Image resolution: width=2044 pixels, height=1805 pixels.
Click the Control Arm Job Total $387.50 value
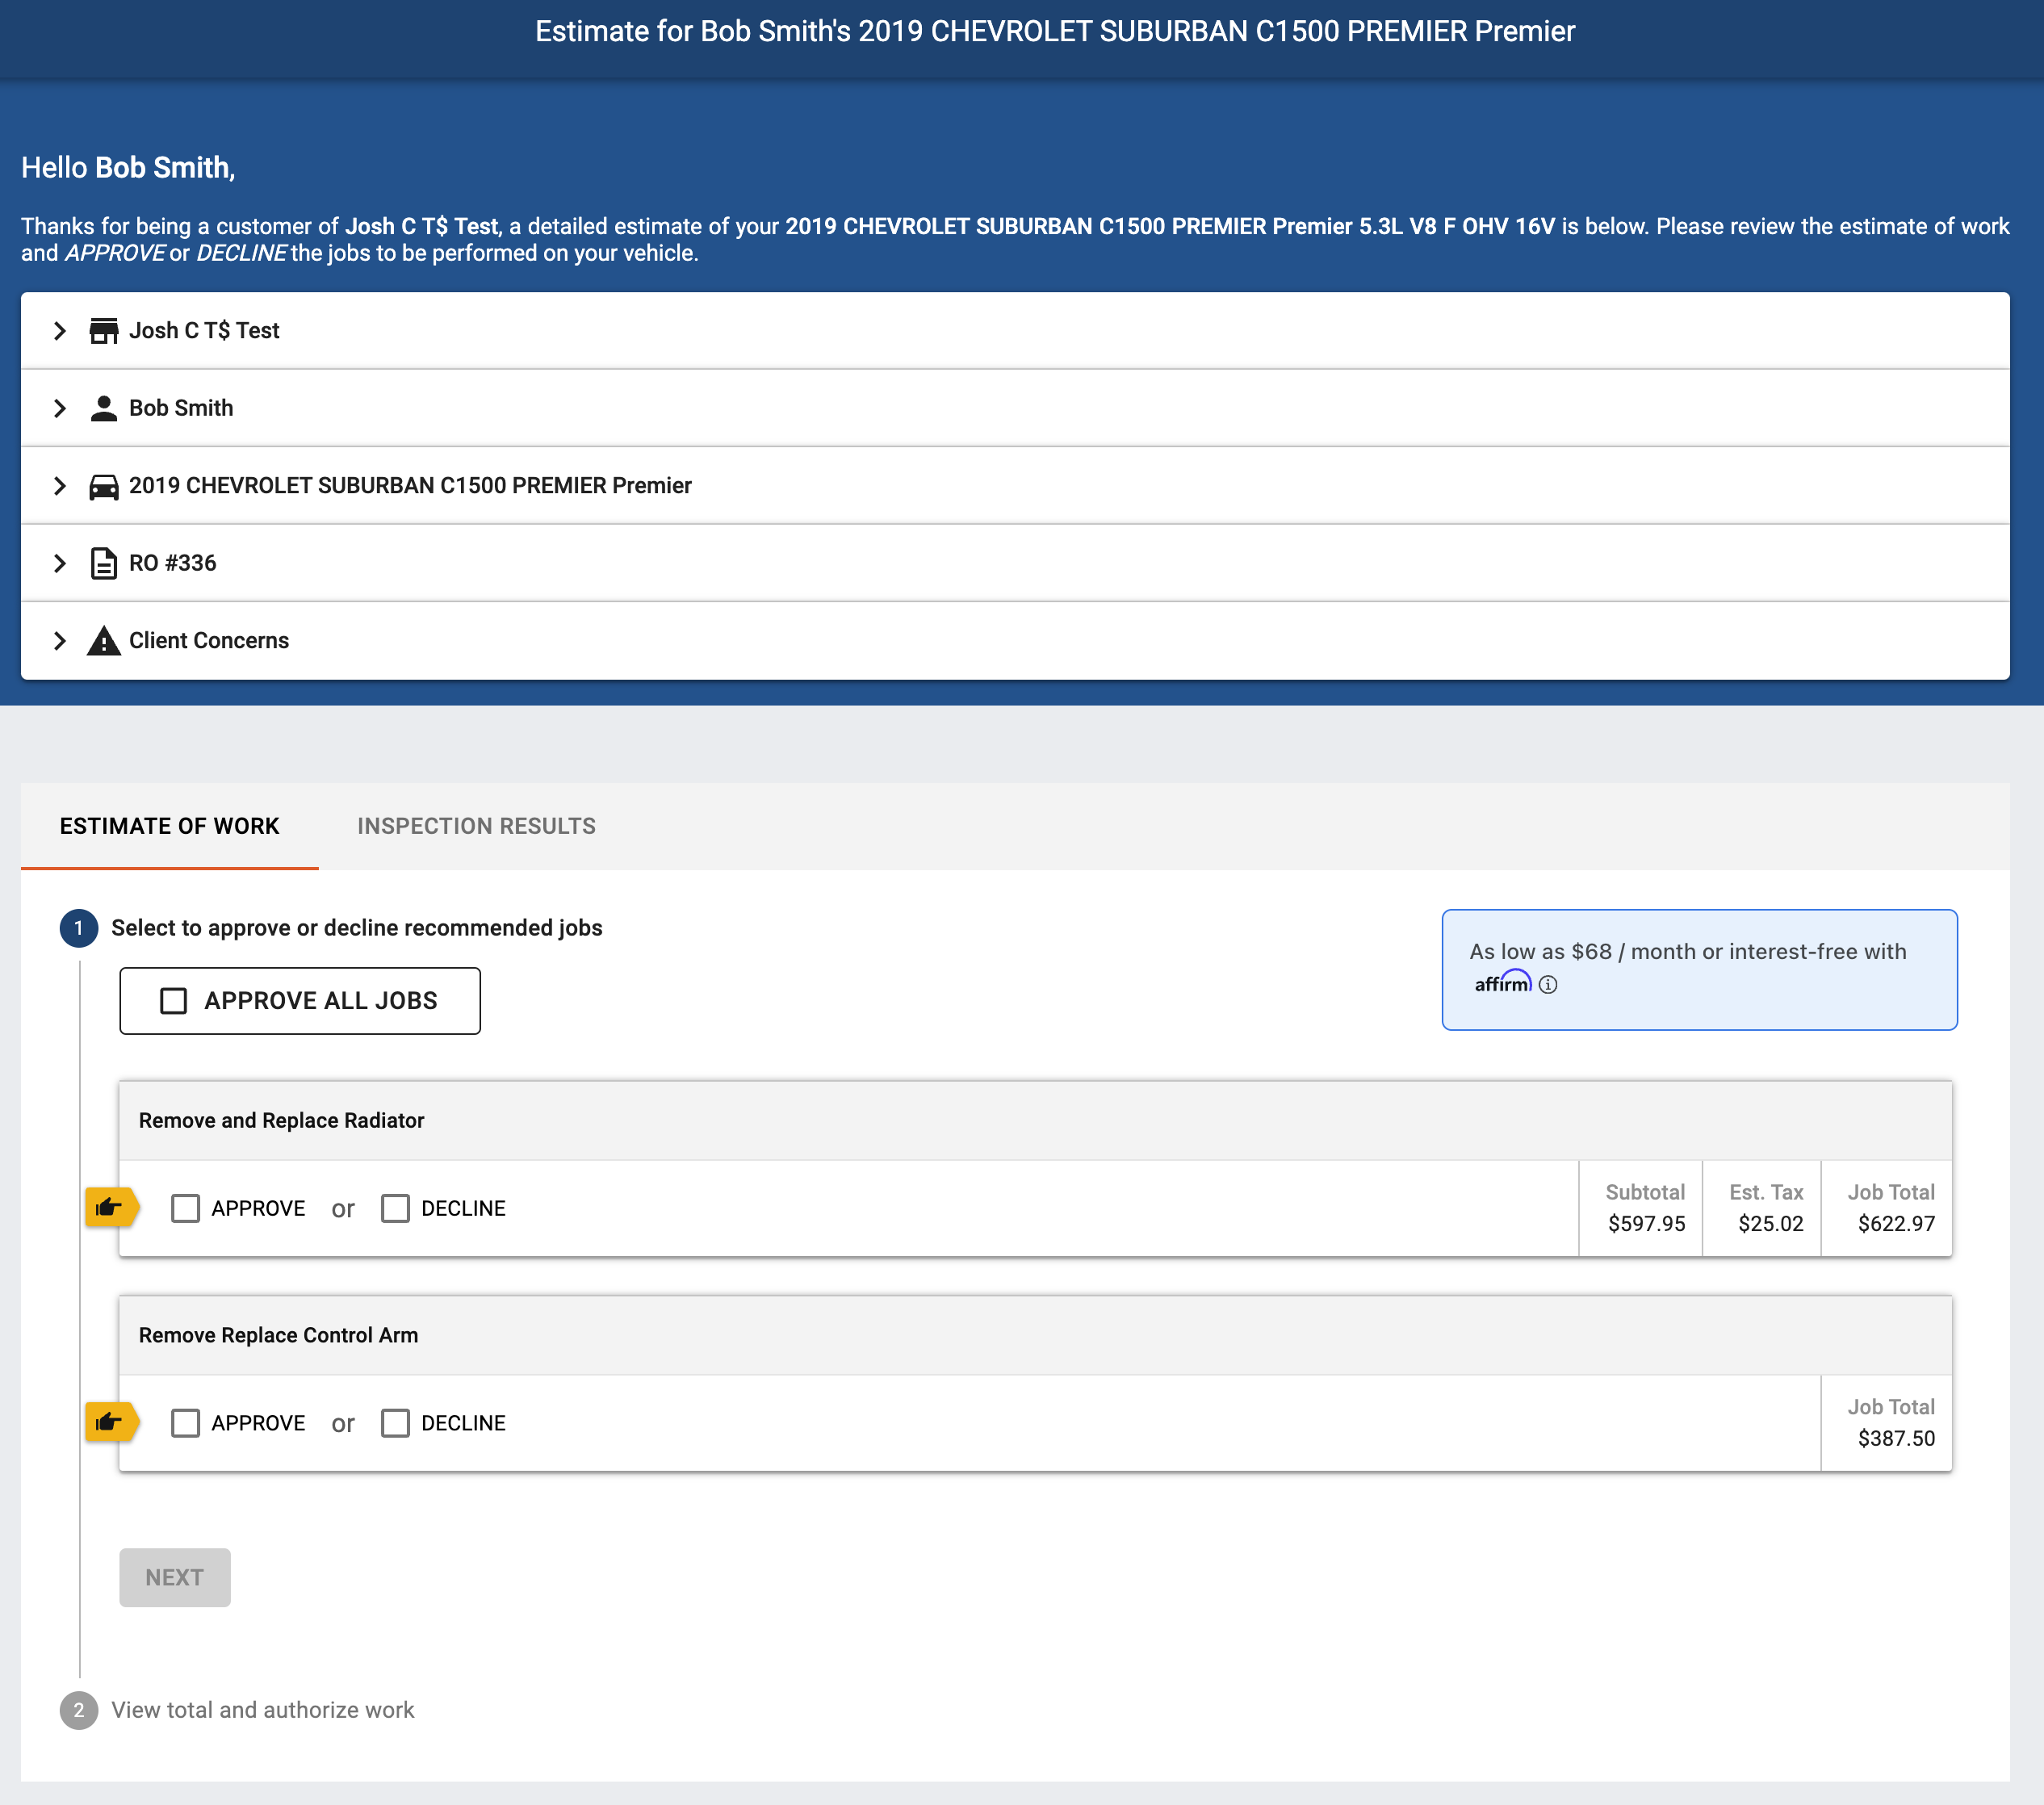pos(1896,1439)
